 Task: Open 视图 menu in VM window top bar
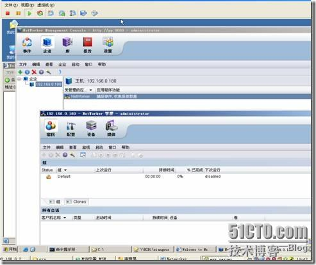pos(28,5)
